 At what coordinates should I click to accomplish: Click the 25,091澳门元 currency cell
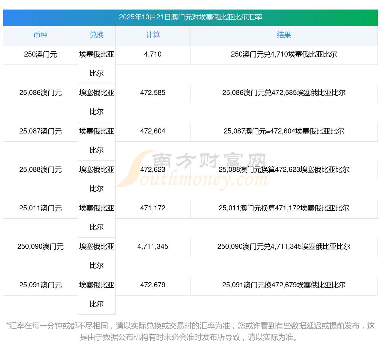pyautogui.click(x=40, y=285)
